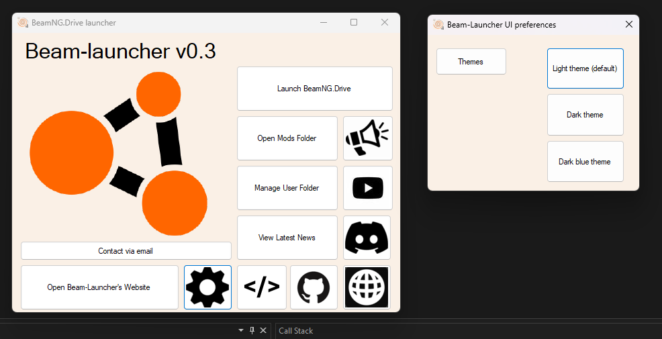Select the Themes category in preferences

471,62
